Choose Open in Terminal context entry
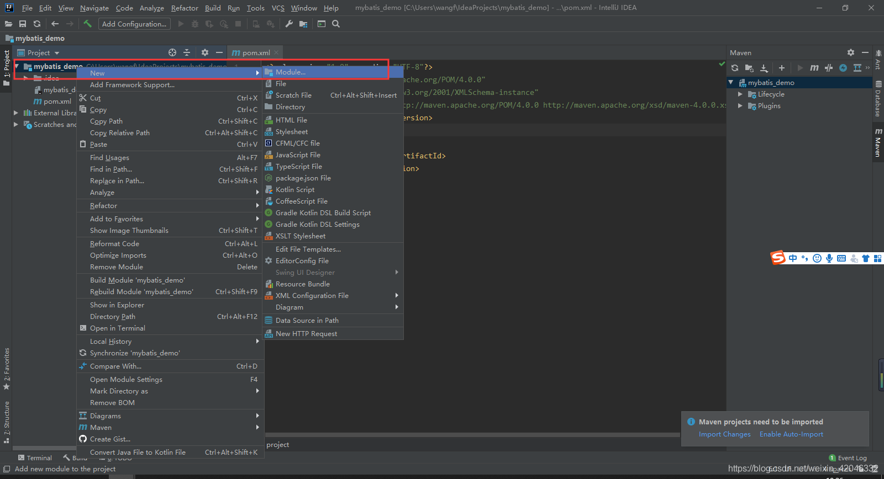 click(x=170, y=328)
